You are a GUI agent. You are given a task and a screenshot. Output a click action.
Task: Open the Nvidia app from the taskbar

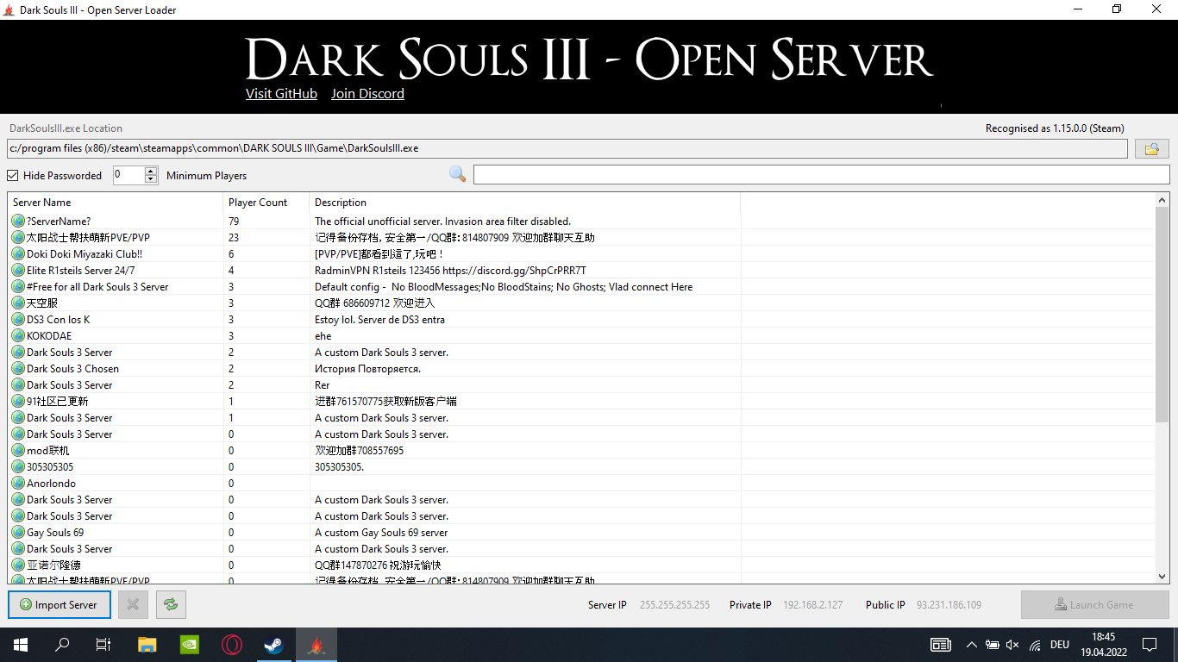click(190, 645)
